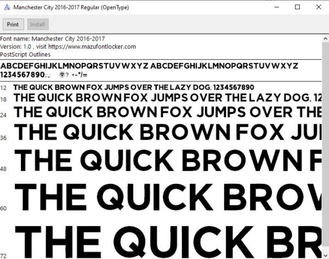The image size is (329, 259).
Task: Click the 72 point size label
Action: pos(3,256)
